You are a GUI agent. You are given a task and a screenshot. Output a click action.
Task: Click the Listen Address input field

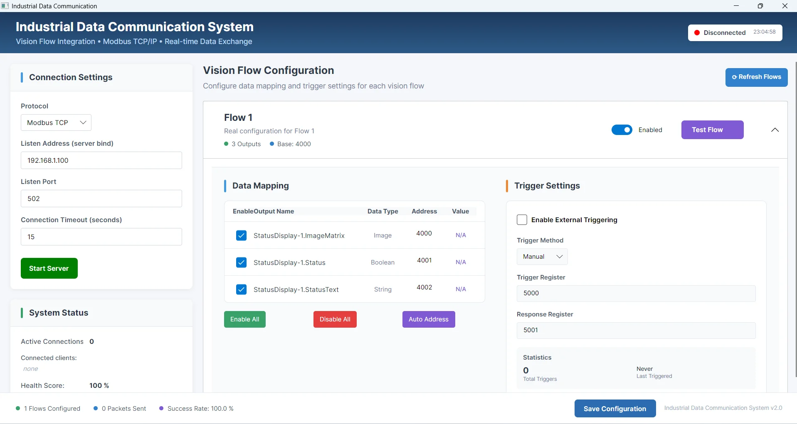click(x=101, y=160)
